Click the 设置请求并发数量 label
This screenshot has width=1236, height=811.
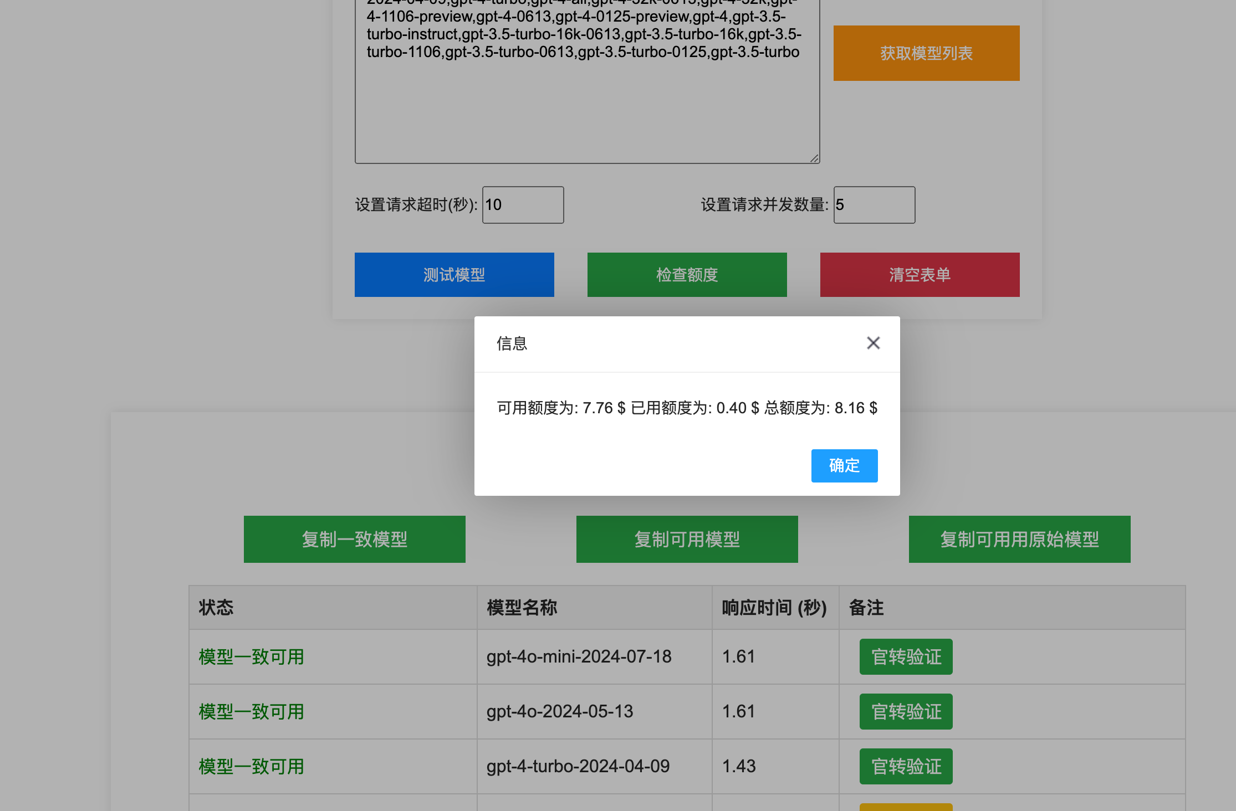pyautogui.click(x=764, y=205)
